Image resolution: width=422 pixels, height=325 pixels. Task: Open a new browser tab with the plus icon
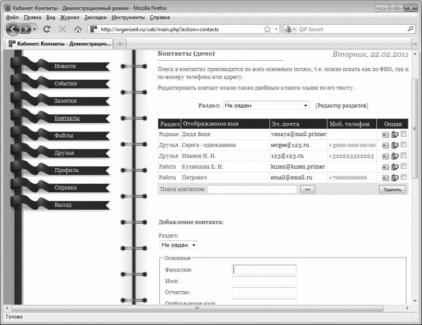(120, 44)
